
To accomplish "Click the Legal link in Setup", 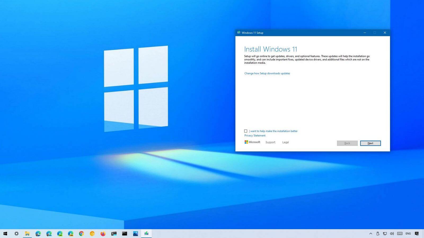I will click(285, 142).
